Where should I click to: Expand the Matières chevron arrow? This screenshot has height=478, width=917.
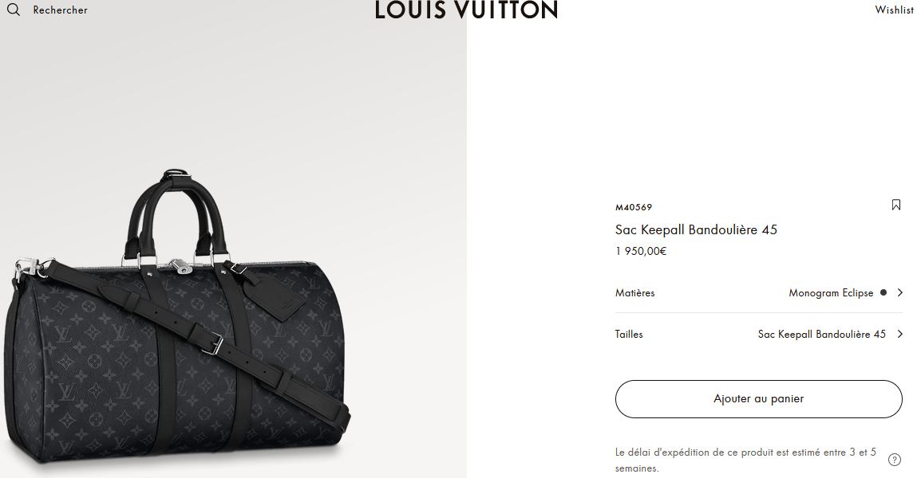pyautogui.click(x=900, y=292)
